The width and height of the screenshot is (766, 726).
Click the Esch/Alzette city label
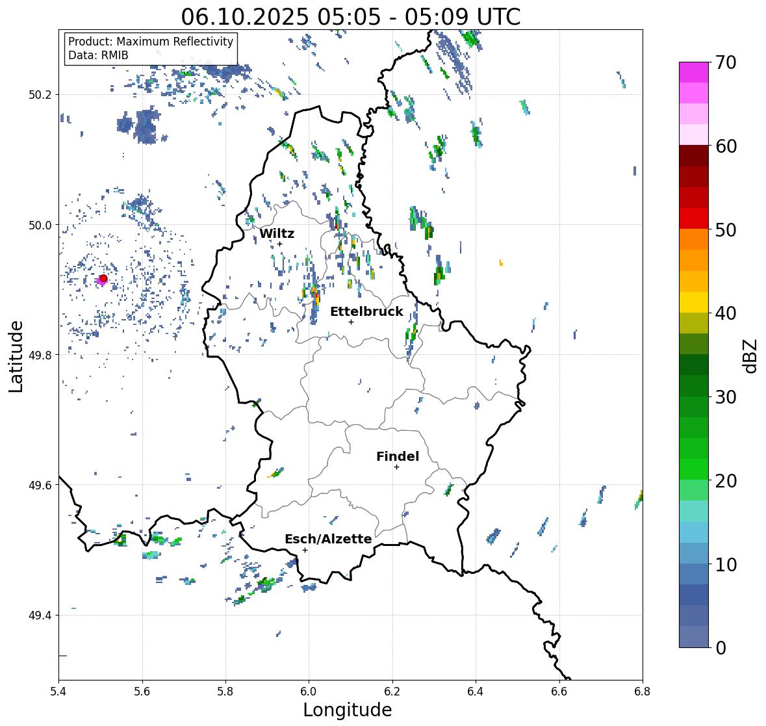coord(328,539)
